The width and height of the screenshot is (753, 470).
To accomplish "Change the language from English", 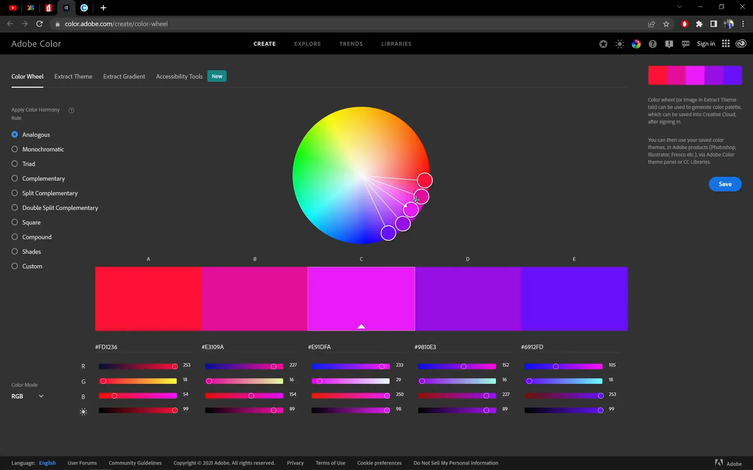I will (x=47, y=463).
